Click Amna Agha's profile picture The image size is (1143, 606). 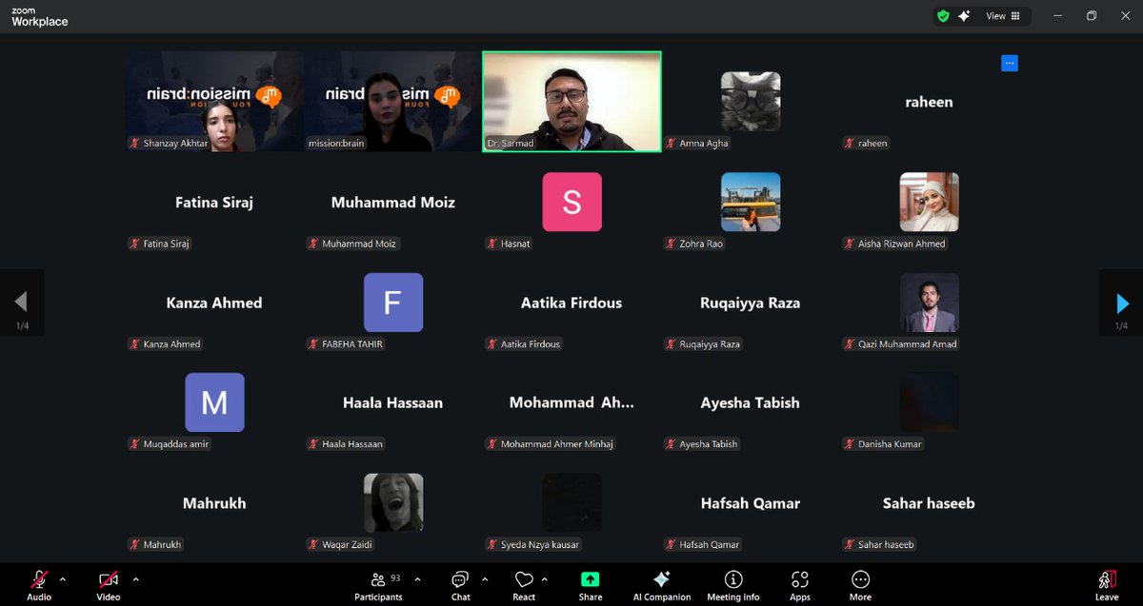(x=751, y=102)
